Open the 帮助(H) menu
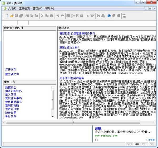The width and height of the screenshot is (158, 148). pos(50,8)
